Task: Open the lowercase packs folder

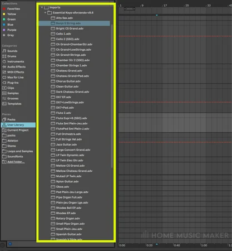Action: pos(11,136)
